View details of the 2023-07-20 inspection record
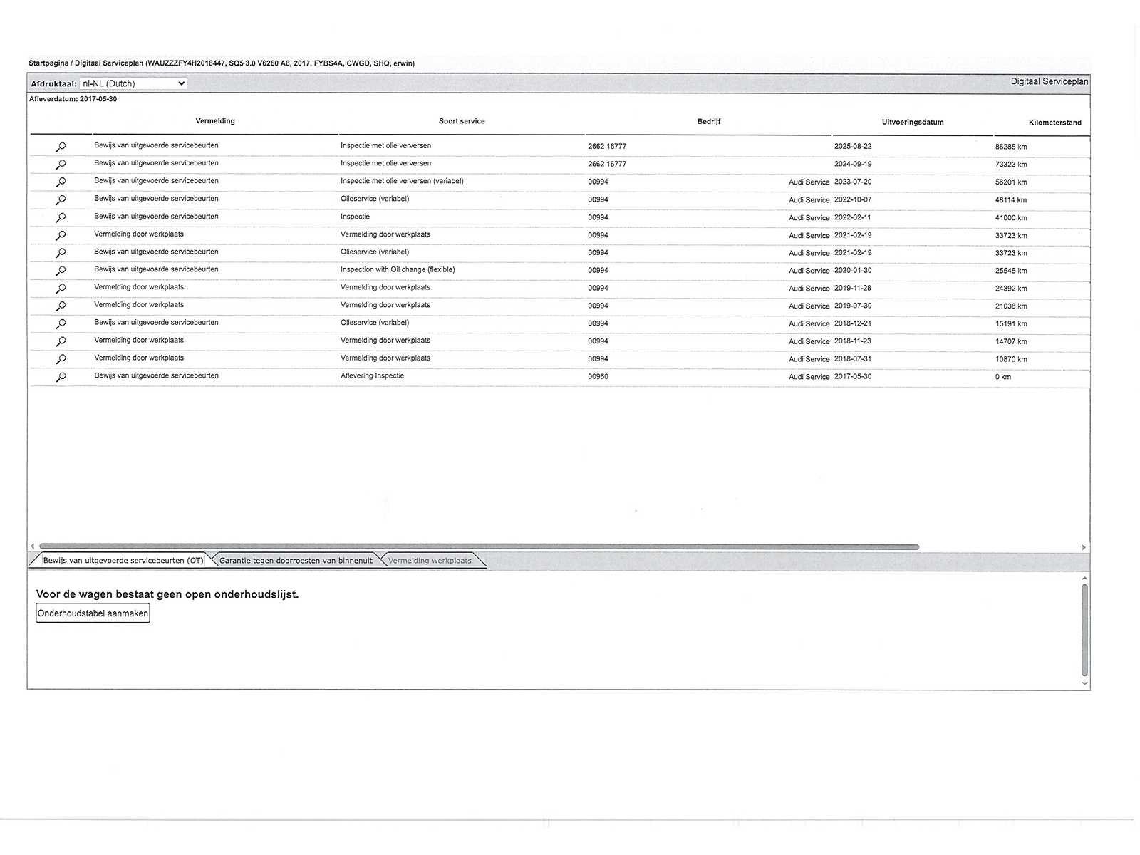This screenshot has height=855, width=1140. (61, 182)
